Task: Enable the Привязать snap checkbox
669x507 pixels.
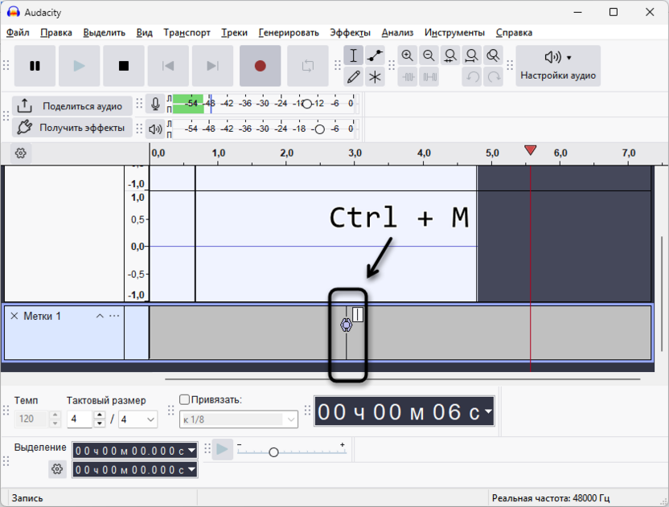Action: coord(183,398)
